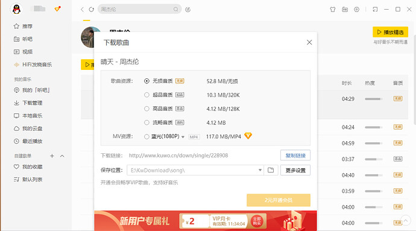
Task: Click the 无损 badge in the 03:59 row
Action: 398,191
